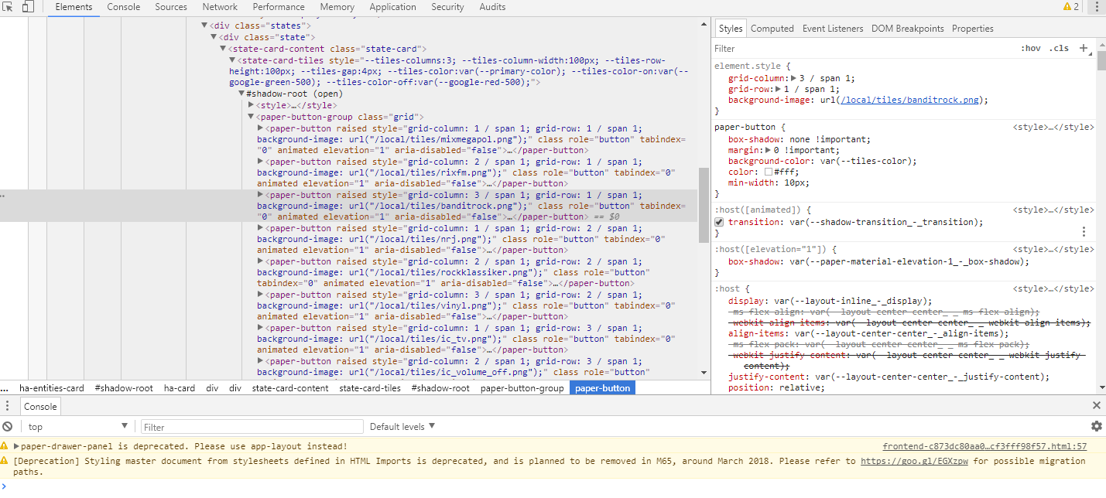1106x498 pixels.
Task: Toggle the :hov element state panel
Action: [1031, 48]
